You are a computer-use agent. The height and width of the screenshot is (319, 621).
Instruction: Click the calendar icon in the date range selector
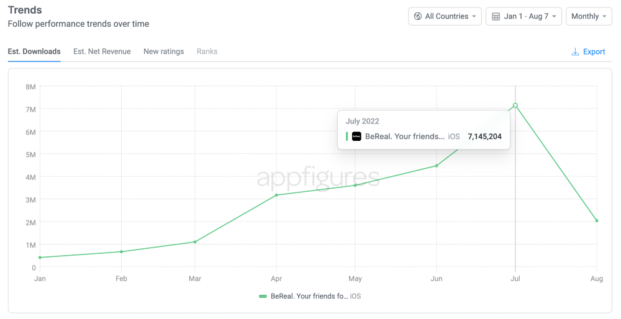pyautogui.click(x=496, y=16)
